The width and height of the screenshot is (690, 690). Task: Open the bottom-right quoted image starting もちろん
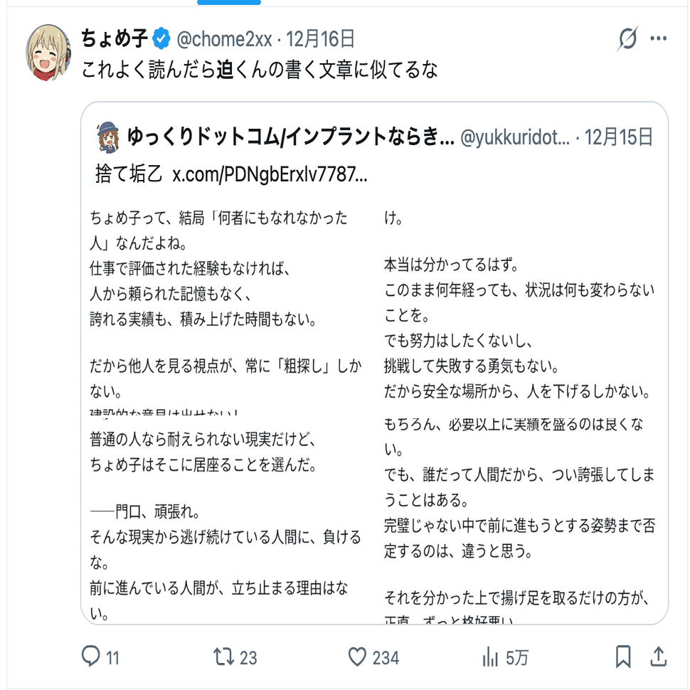click(x=520, y=516)
